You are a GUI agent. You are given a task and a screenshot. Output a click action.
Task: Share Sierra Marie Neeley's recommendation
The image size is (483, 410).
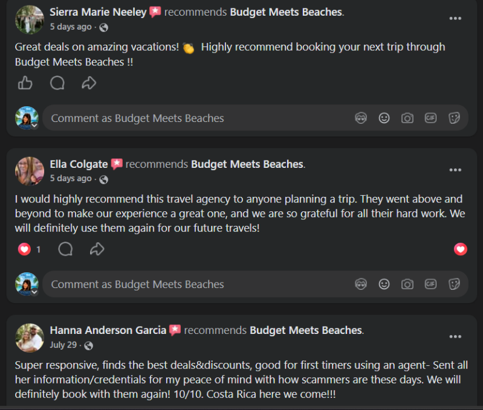click(x=89, y=83)
